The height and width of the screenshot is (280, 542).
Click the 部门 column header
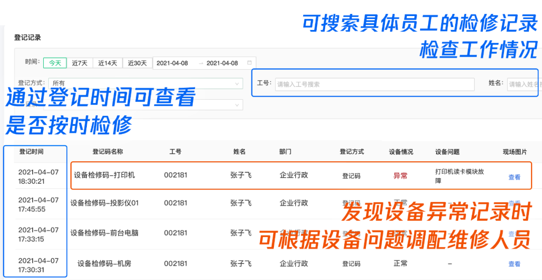285,152
